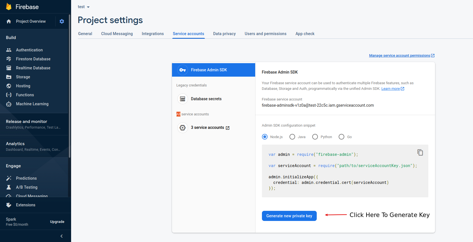
Task: Open Project Overview in sidebar
Action: [31, 21]
